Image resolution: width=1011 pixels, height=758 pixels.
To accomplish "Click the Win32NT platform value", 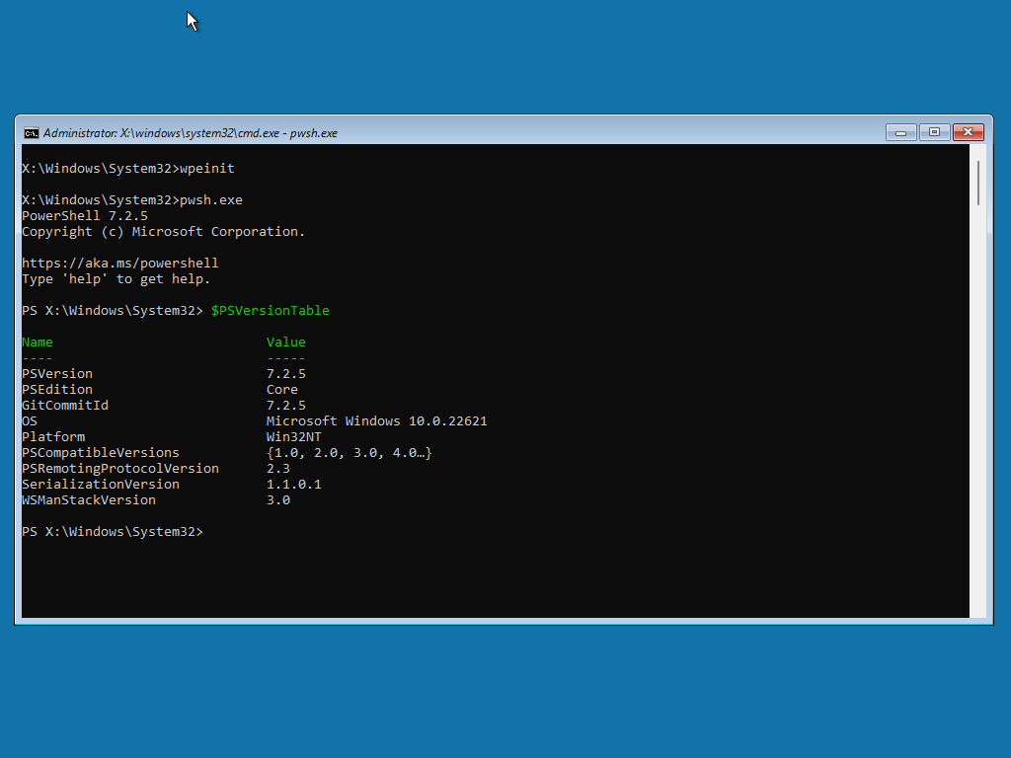I will tap(293, 437).
